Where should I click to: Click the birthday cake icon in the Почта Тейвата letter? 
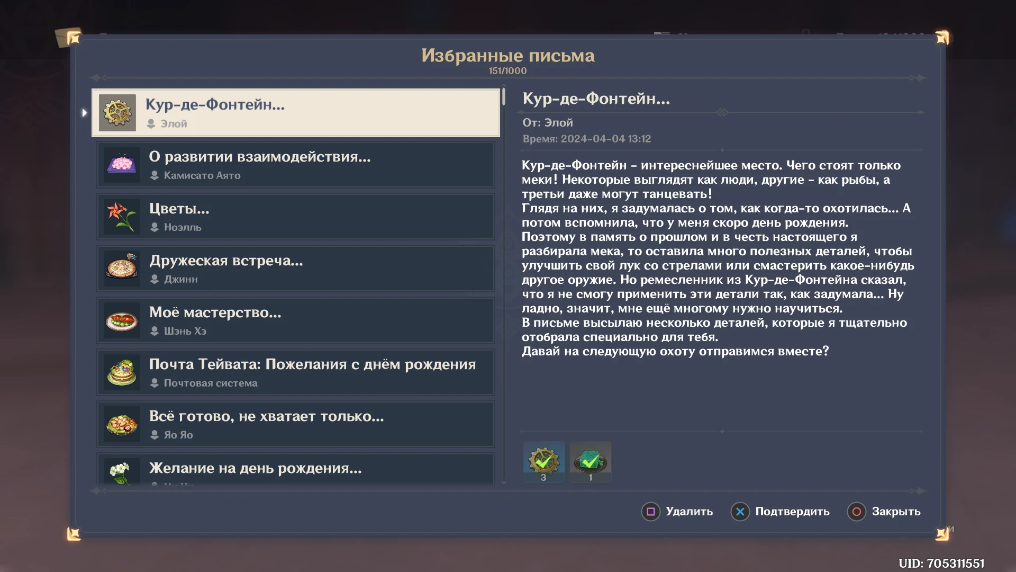[x=122, y=372]
